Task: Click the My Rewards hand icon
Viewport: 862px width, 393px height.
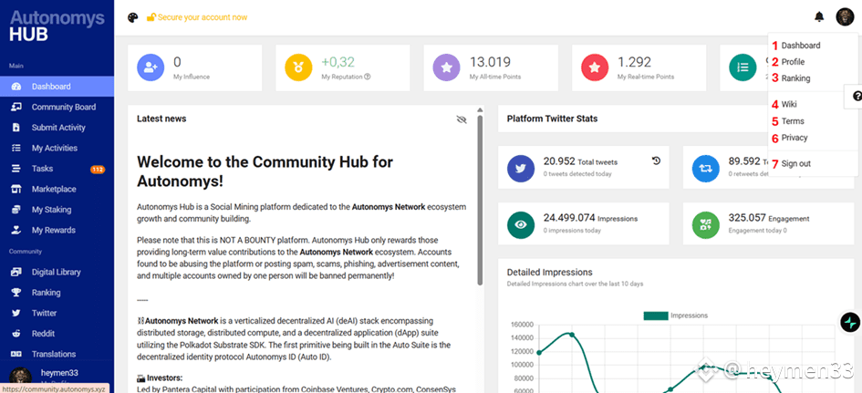Action: tap(16, 230)
